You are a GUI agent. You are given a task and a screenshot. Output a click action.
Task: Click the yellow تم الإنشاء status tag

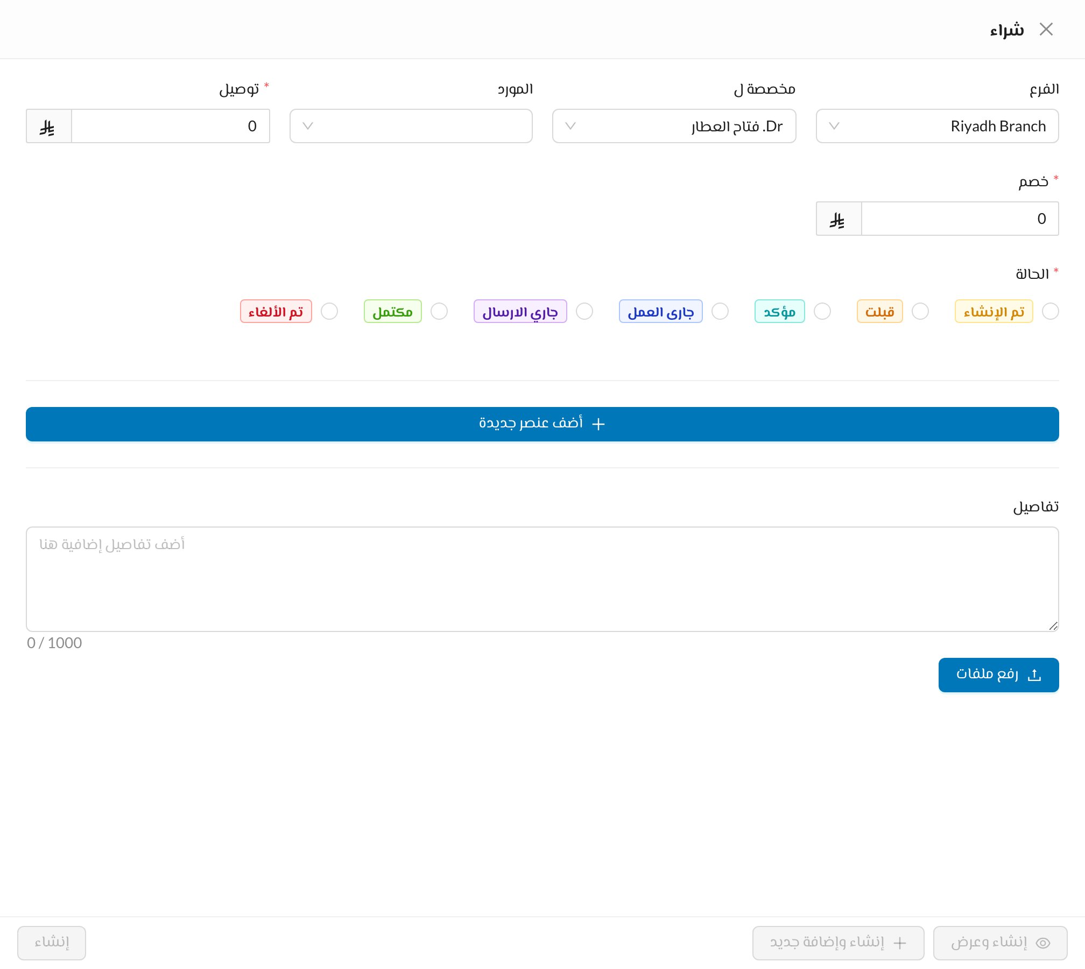click(x=994, y=311)
